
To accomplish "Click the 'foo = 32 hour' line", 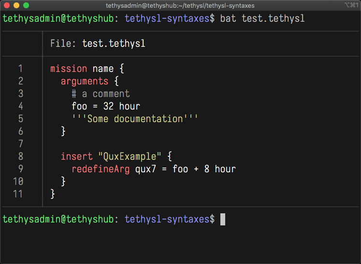I will pyautogui.click(x=106, y=106).
